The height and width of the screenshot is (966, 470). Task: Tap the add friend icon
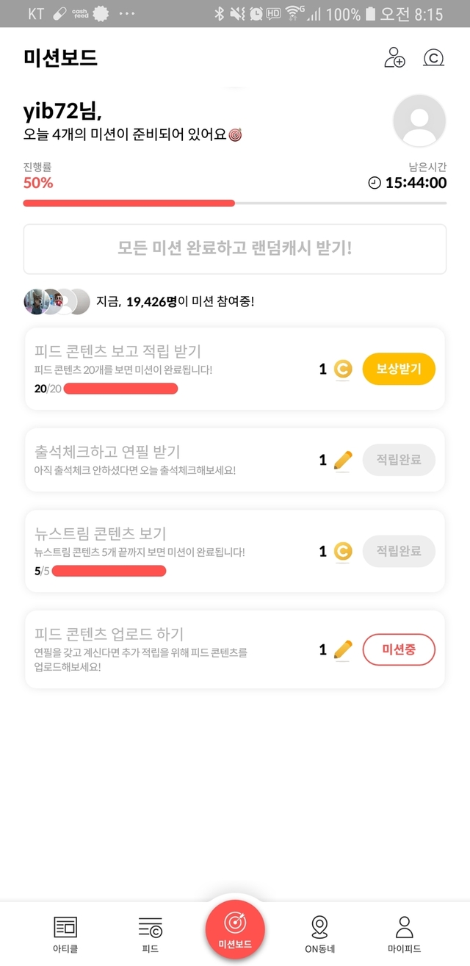tap(394, 57)
